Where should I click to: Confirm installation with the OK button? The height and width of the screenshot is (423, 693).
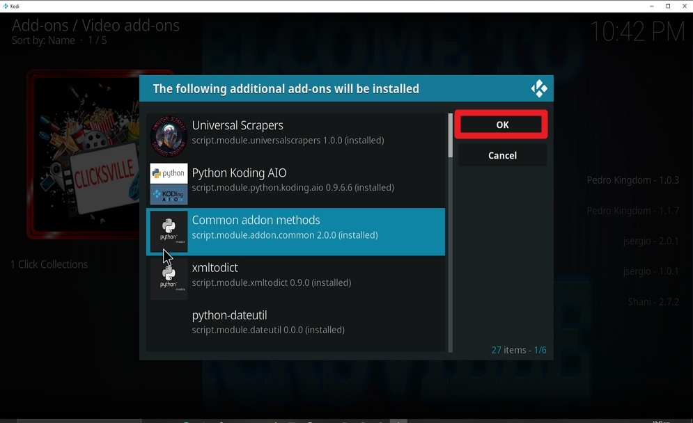tap(501, 125)
